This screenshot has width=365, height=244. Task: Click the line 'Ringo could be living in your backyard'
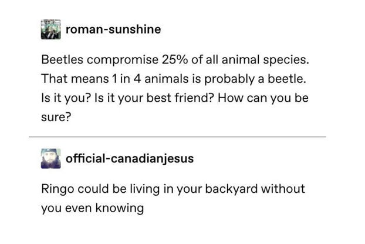(173, 189)
